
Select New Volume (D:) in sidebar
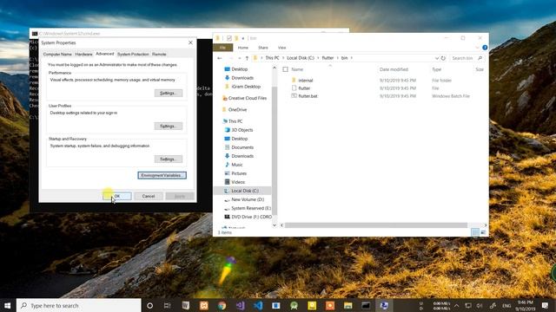[x=248, y=199]
